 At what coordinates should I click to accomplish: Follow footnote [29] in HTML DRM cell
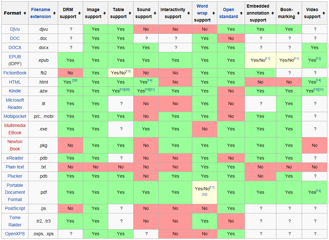(75, 80)
